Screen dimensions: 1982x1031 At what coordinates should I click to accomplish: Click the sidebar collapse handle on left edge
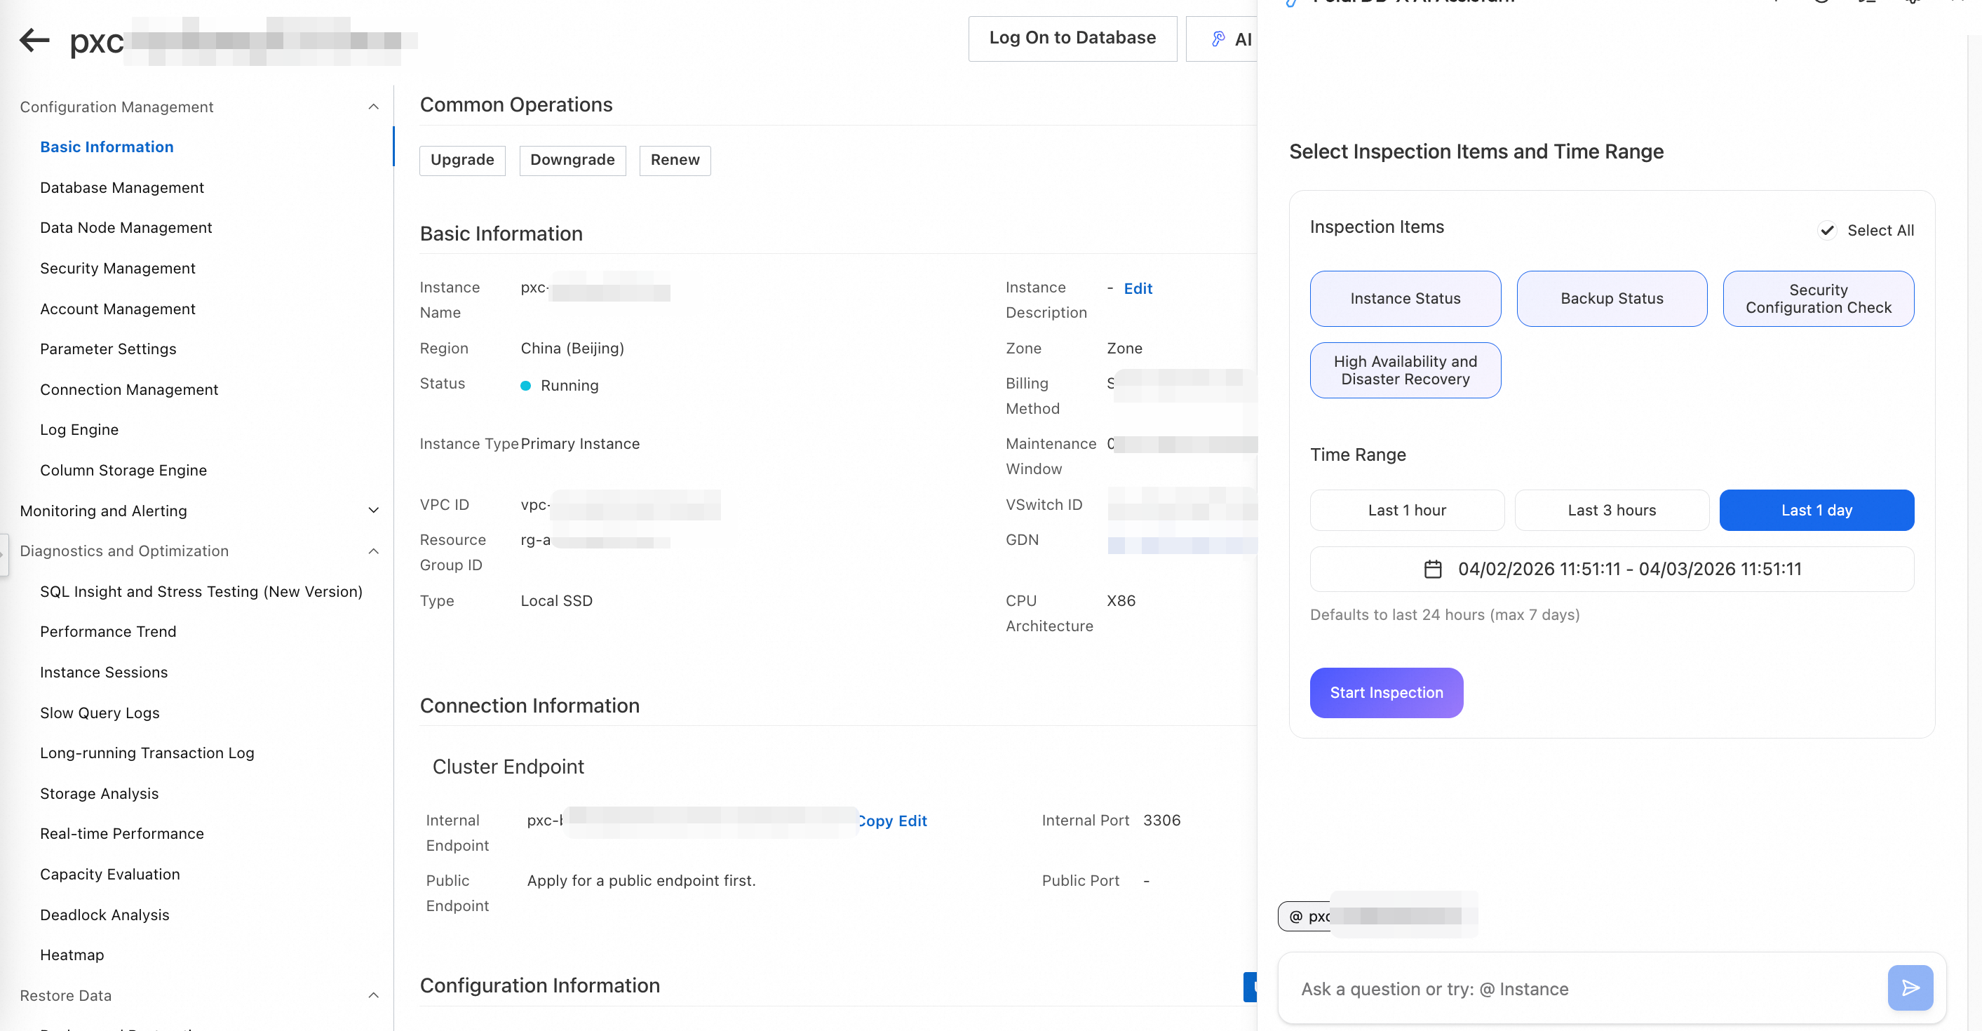tap(4, 554)
